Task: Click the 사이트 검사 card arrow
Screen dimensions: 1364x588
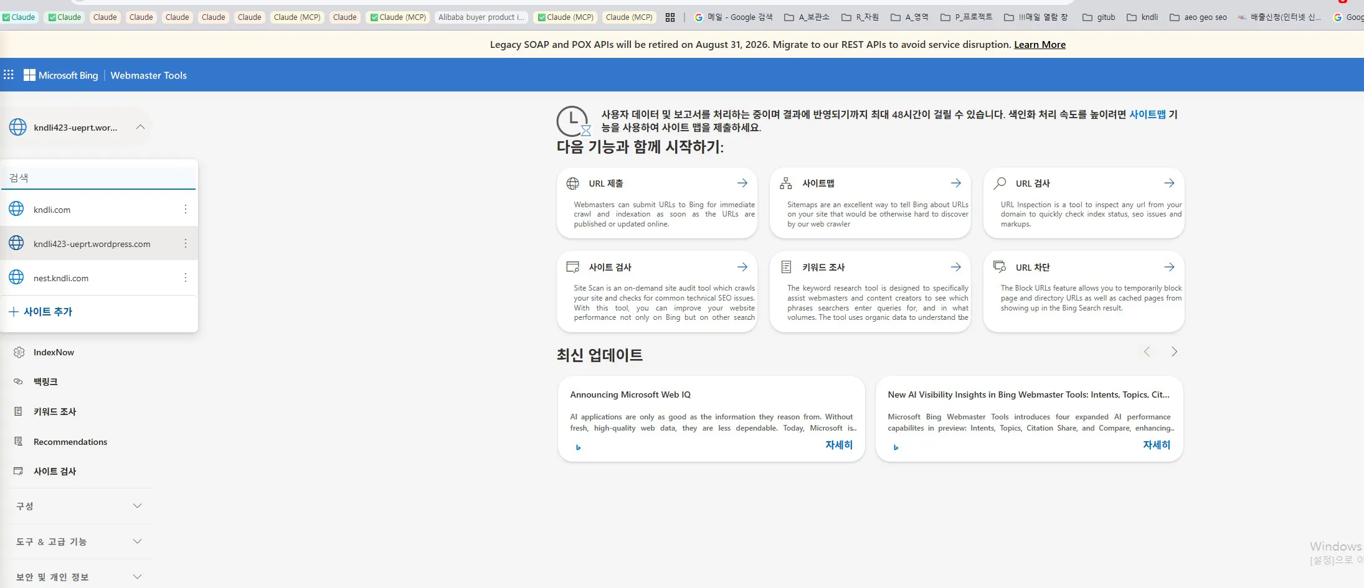Action: point(742,267)
